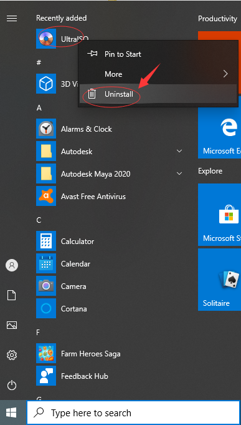The height and width of the screenshot is (425, 241).
Task: Click the Autodesk Maya 2020 folder icon
Action: (46, 173)
